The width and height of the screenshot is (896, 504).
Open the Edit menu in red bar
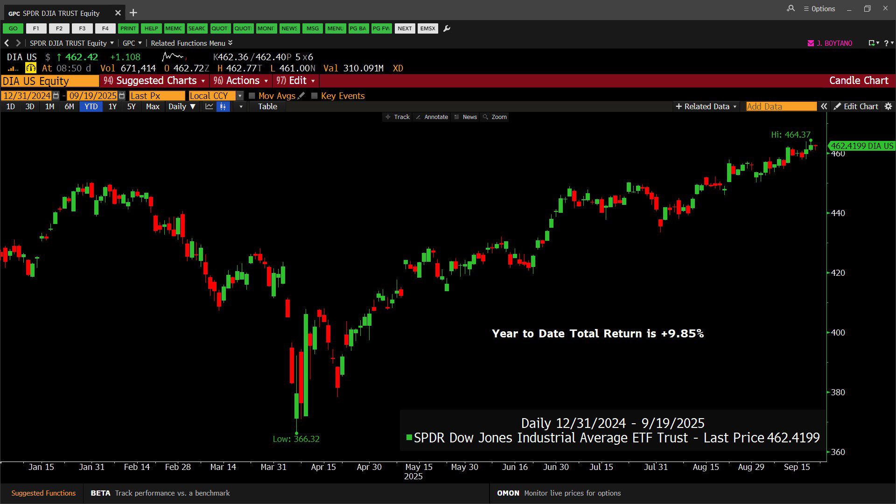pyautogui.click(x=296, y=81)
